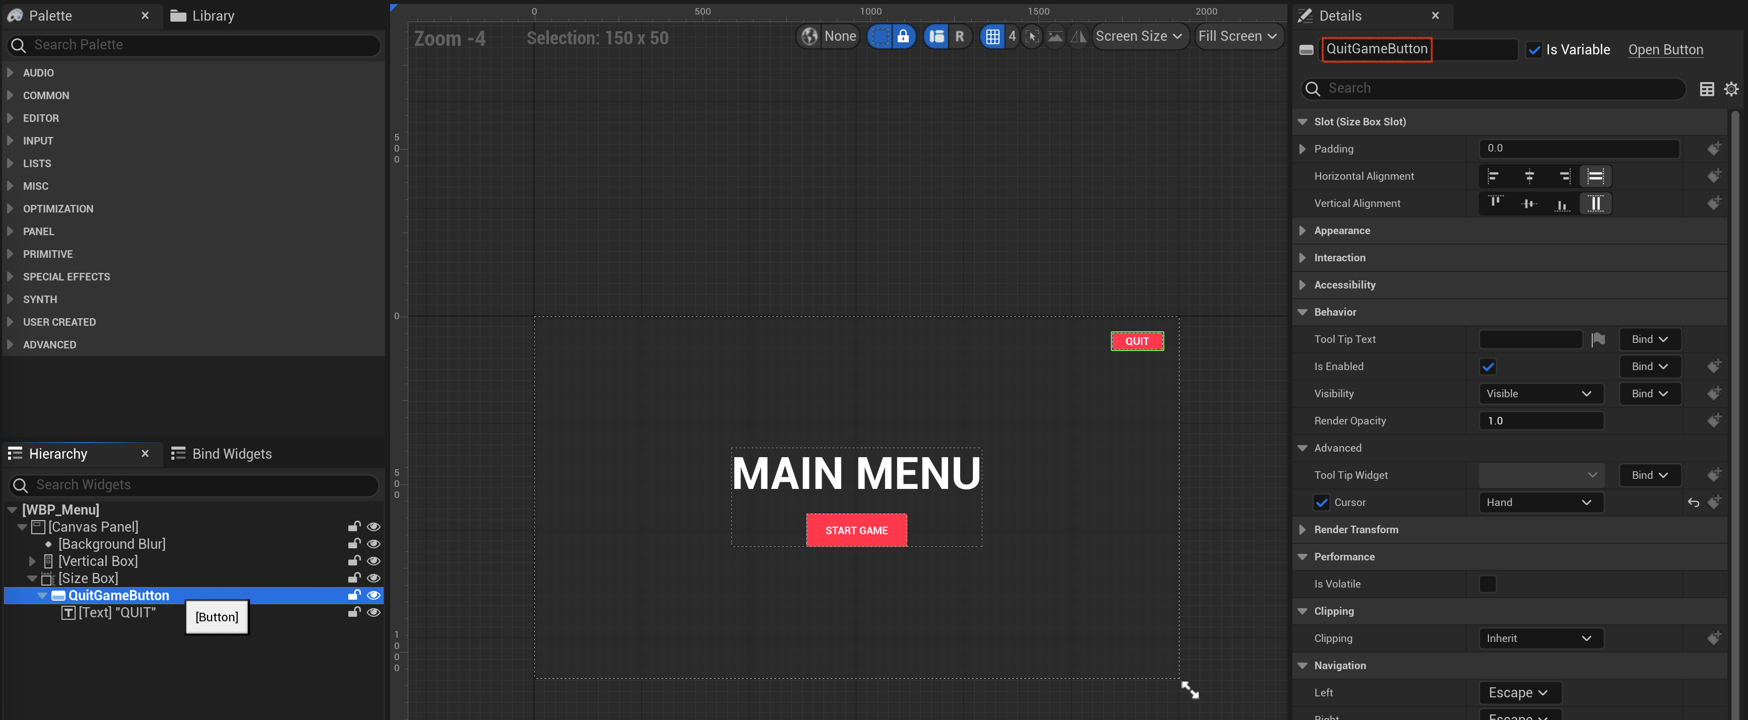Hide the Background Blur widget
This screenshot has height=720, width=1748.
click(373, 544)
